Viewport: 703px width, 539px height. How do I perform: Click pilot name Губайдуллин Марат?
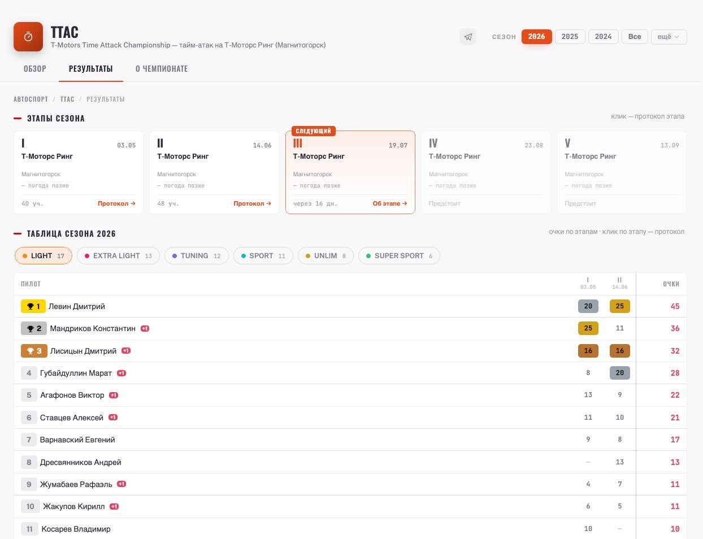76,373
